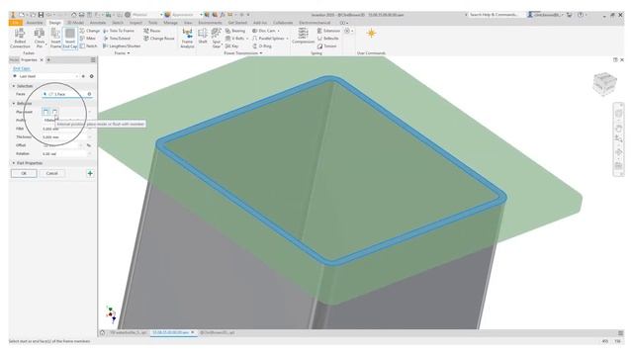Select the Key tool

tap(231, 46)
